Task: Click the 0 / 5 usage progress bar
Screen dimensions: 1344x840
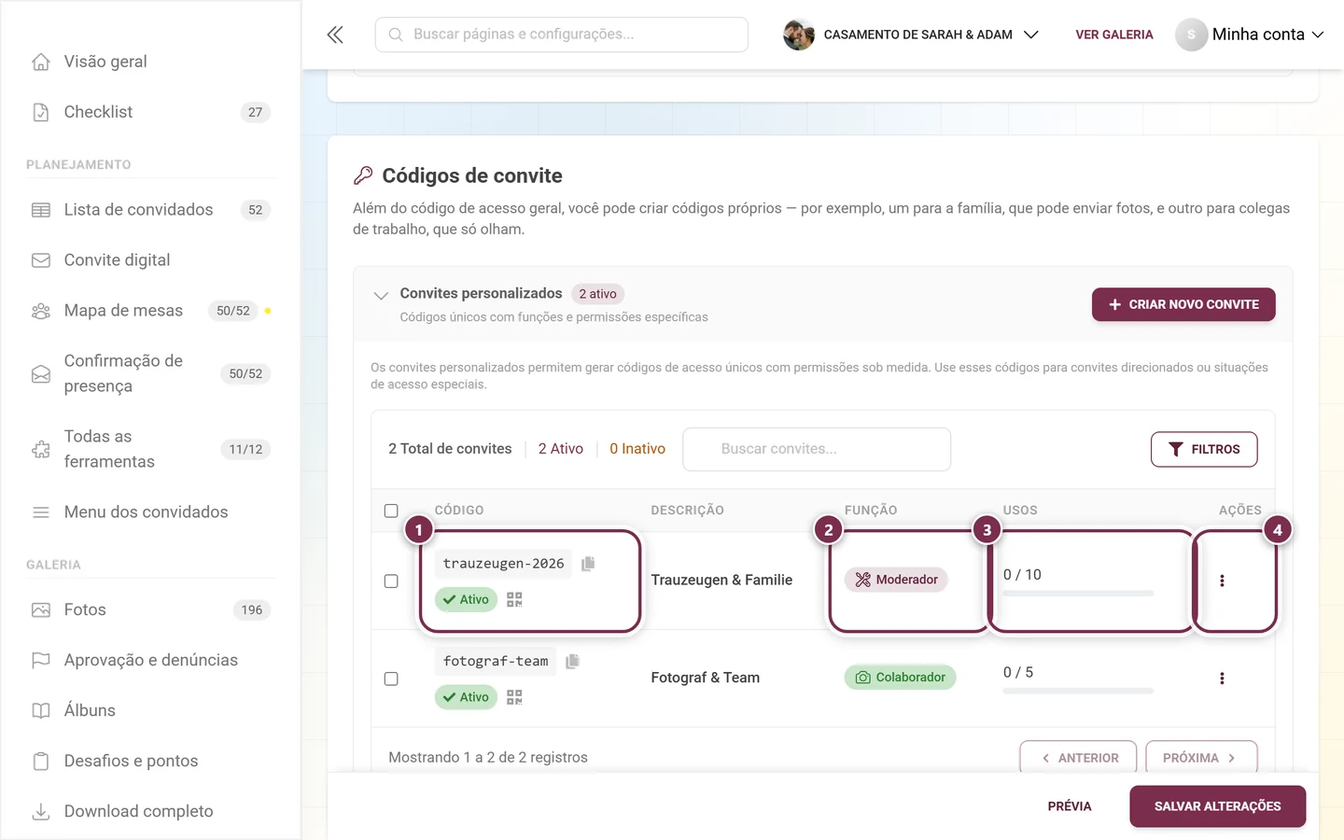Action: 1078,691
